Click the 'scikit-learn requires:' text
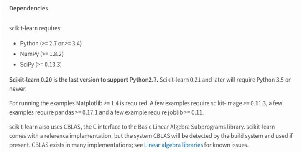 pos(36,28)
